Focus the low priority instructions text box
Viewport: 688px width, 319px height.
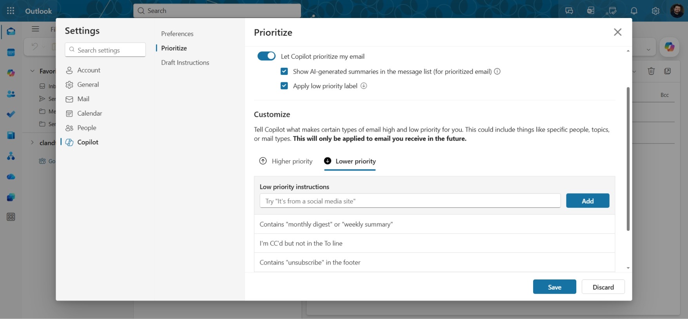point(410,201)
